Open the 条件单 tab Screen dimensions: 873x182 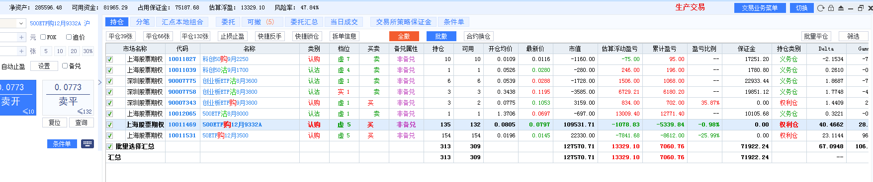coord(454,22)
